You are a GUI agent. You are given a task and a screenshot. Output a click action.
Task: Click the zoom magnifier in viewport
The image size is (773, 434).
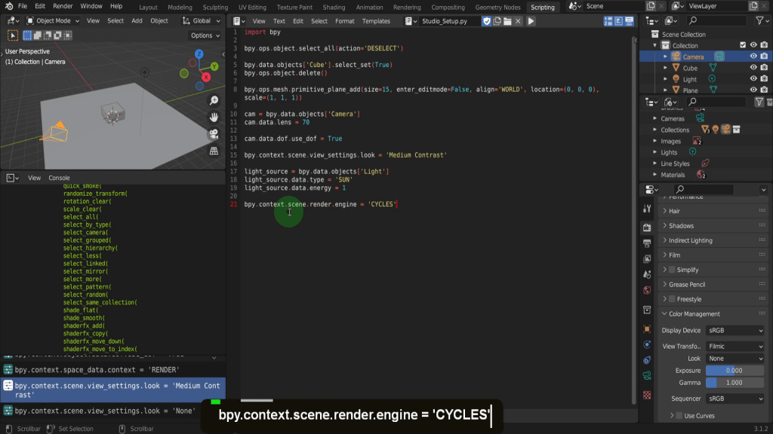[x=214, y=100]
